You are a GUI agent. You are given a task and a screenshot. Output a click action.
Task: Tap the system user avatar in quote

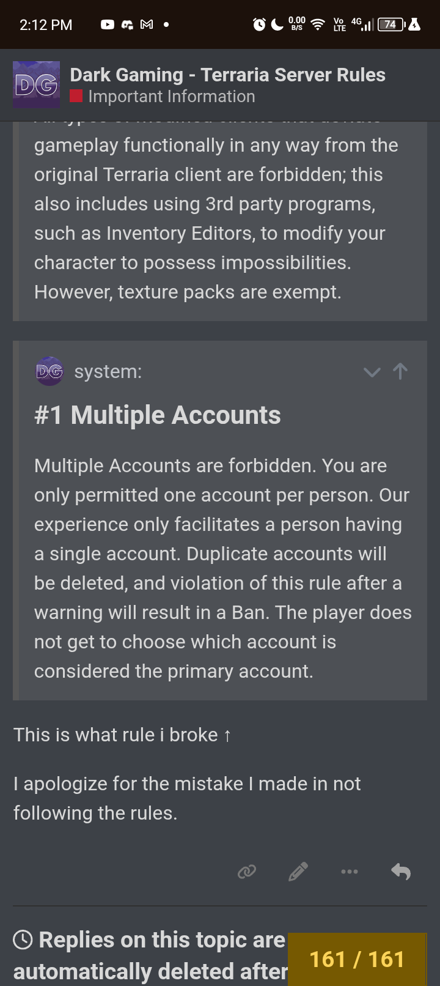point(50,371)
